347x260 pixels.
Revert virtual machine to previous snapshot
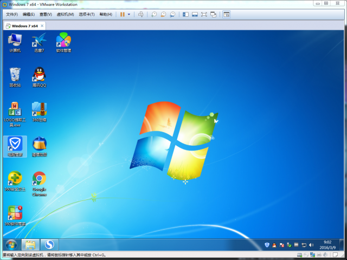point(163,15)
